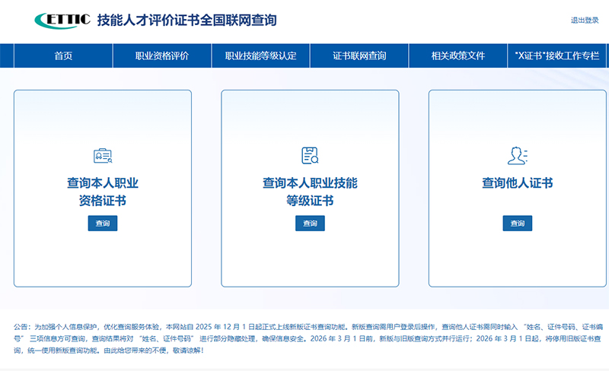This screenshot has width=609, height=371.
Task: Click the 技能人才评价证书全国联网查询 site title
Action: pos(187,20)
